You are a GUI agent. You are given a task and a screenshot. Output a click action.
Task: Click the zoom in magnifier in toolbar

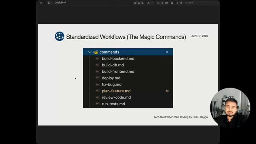pos(142,3)
